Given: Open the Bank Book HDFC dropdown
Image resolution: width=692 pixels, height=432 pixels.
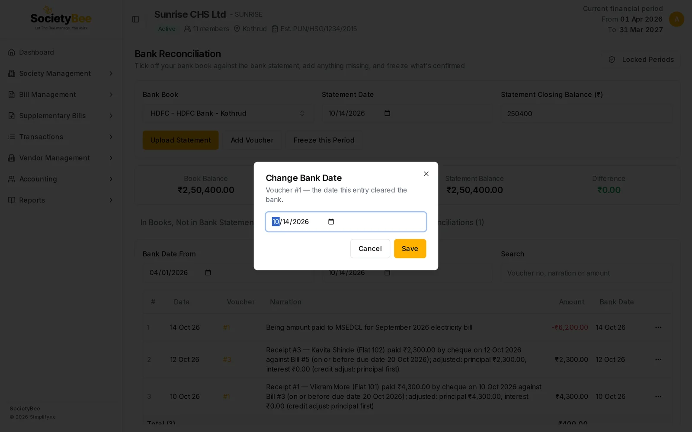Looking at the screenshot, I should [x=228, y=113].
